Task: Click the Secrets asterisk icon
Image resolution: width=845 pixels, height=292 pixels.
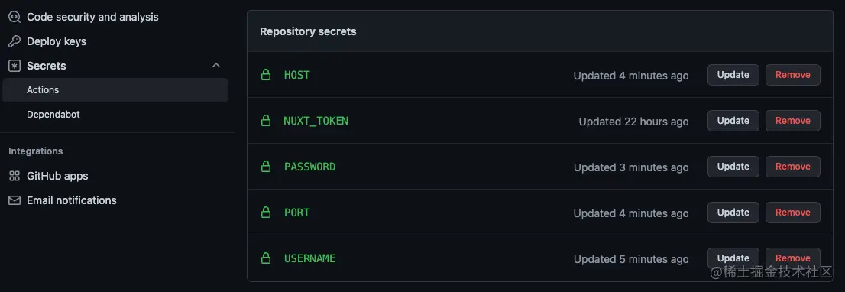Action: (15, 66)
